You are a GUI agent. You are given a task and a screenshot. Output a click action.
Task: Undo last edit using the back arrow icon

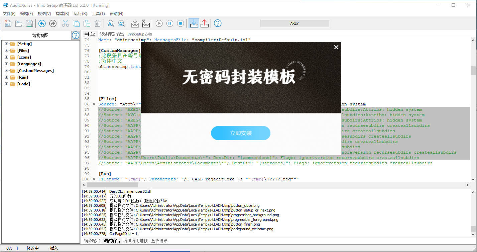click(x=42, y=23)
